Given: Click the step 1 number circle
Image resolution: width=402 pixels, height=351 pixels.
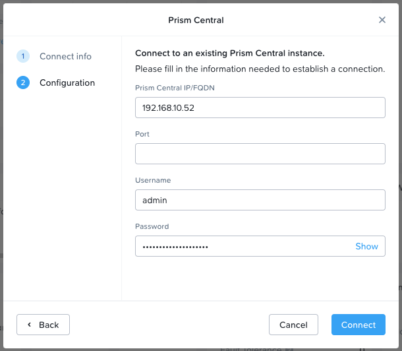Looking at the screenshot, I should (x=23, y=56).
